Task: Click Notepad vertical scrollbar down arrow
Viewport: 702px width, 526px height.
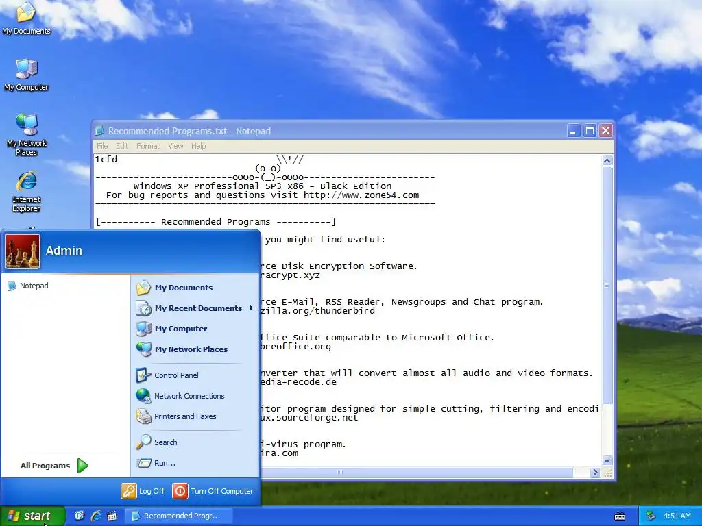Action: 607,460
